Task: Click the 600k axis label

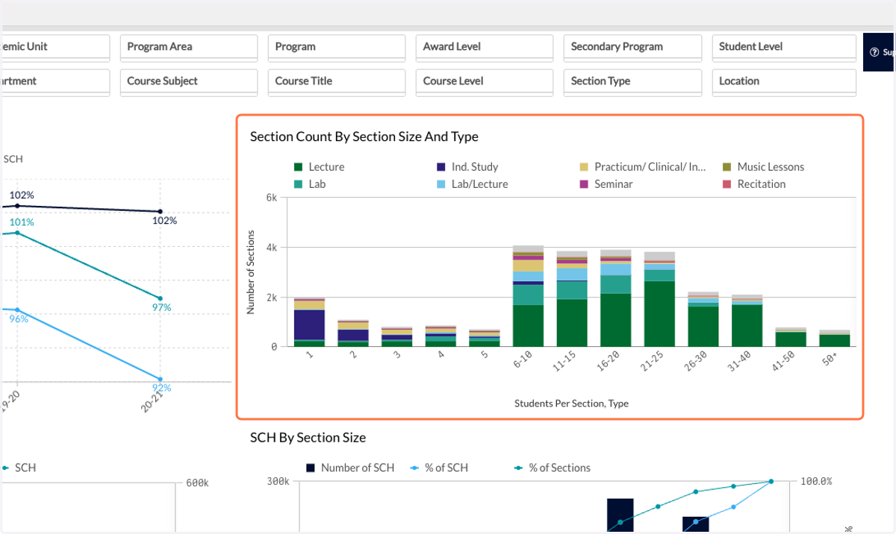Action: 197,484
